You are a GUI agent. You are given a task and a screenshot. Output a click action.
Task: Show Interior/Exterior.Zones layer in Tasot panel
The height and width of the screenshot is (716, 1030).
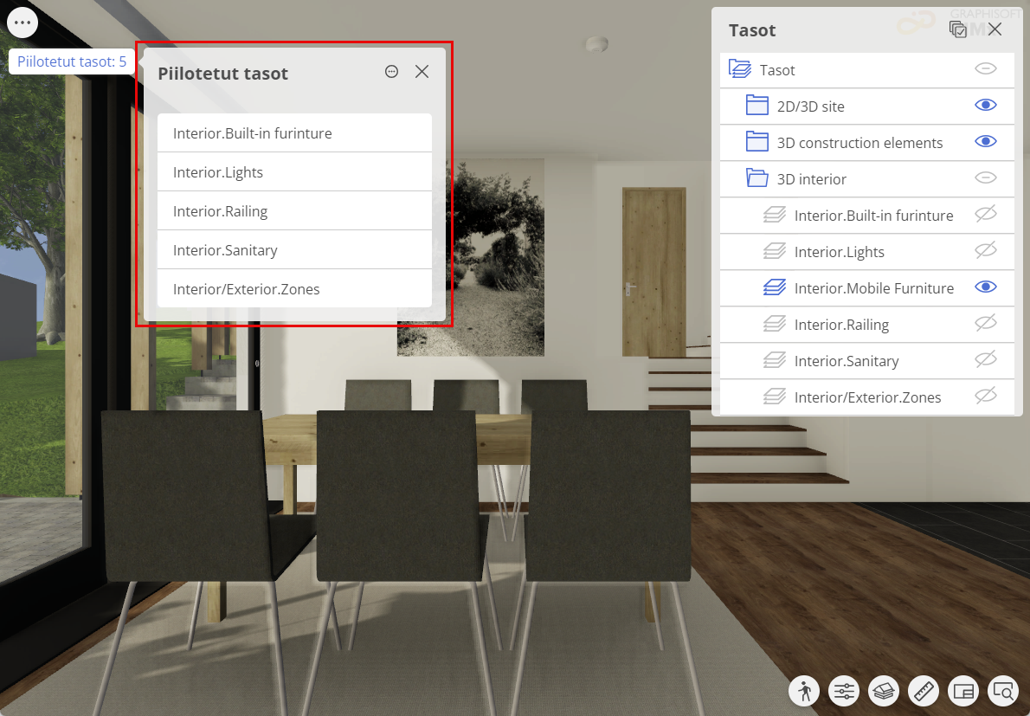(985, 396)
